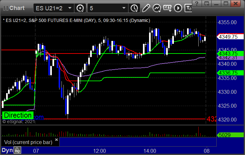This screenshot has width=245, height=155.
Task: Click the 4325.00 price axis label
Action: pos(227,106)
